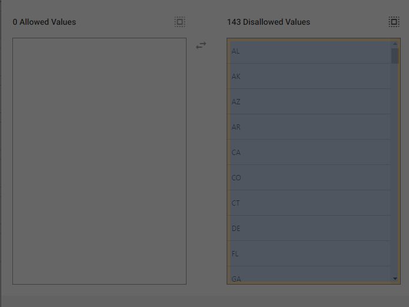Click inside the empty Allowed Values list
The width and height of the screenshot is (409, 307).
(x=99, y=161)
